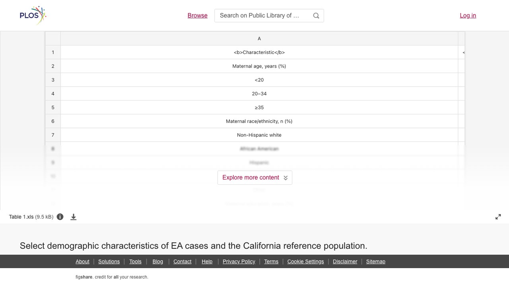
Task: Read the Disclaimer page
Action: click(x=345, y=261)
